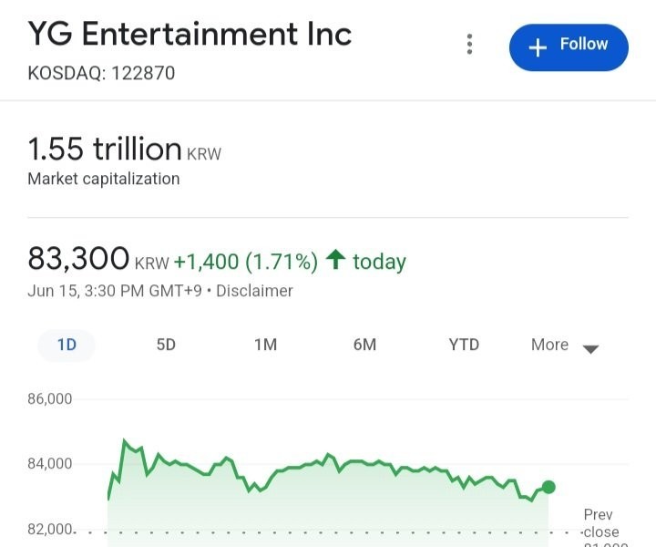Click the 83,300 stock price
This screenshot has width=656, height=547.
[78, 259]
